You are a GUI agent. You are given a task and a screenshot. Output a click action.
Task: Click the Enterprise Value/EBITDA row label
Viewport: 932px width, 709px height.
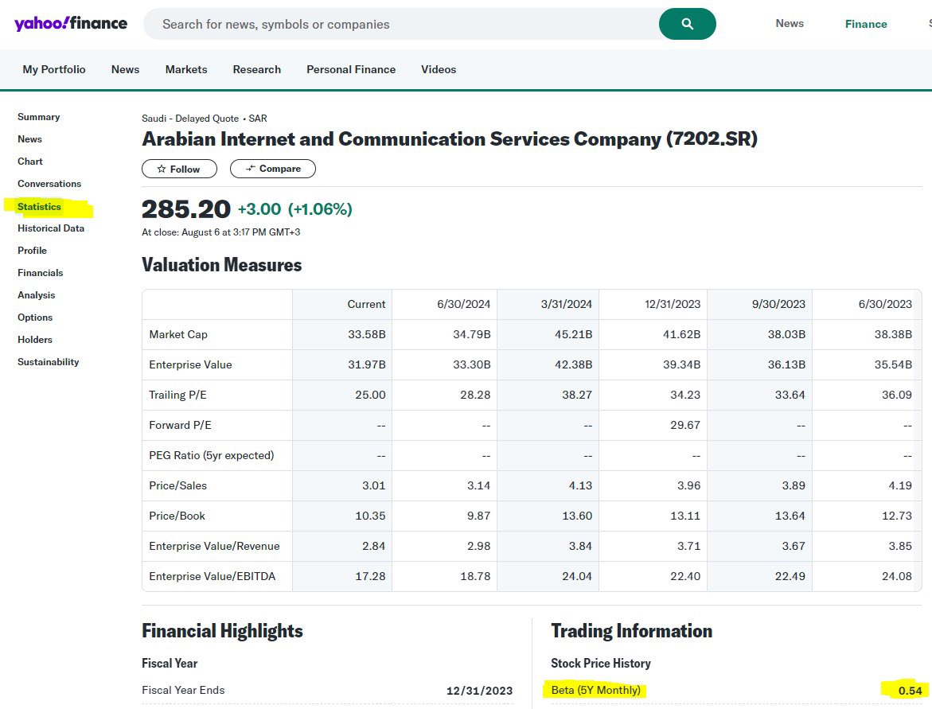point(213,576)
